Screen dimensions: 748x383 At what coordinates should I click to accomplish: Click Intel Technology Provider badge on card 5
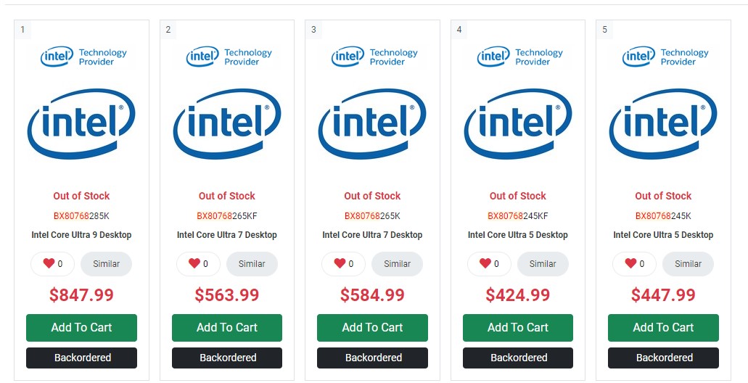(664, 57)
